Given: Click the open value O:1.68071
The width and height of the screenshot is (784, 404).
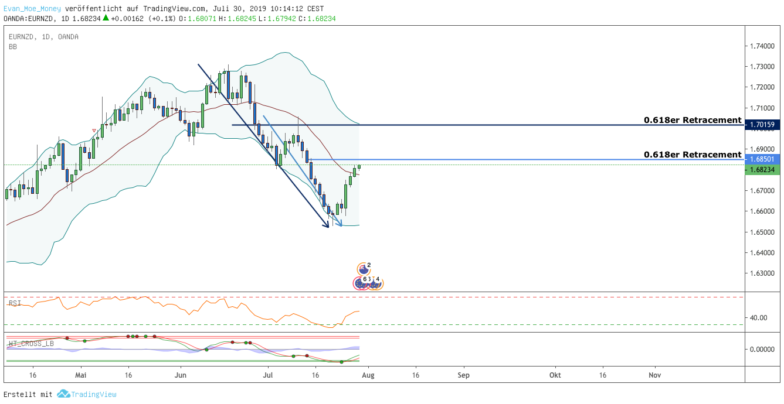Looking at the screenshot, I should (x=197, y=18).
